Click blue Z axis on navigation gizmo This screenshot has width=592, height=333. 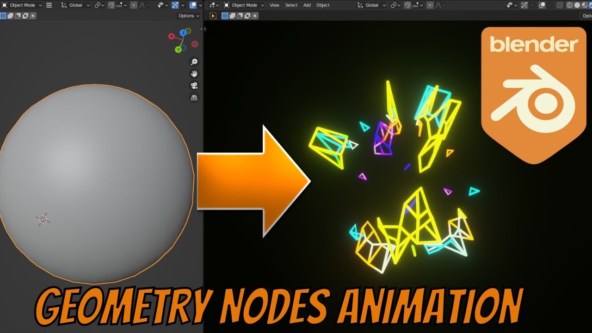tap(184, 32)
